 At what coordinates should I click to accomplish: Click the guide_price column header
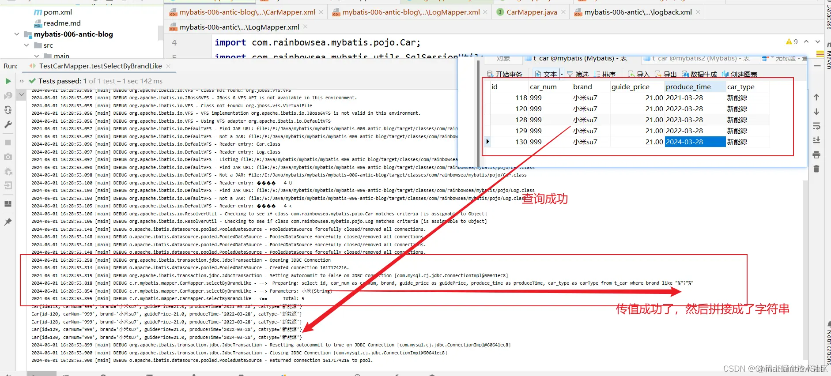click(x=637, y=86)
